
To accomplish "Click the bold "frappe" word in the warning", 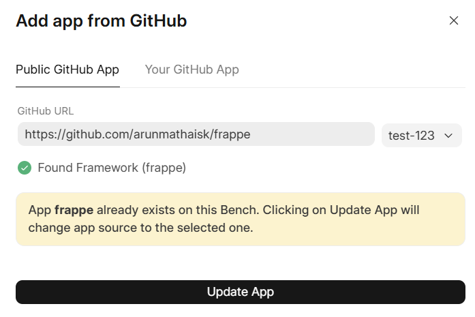I will pos(74,210).
